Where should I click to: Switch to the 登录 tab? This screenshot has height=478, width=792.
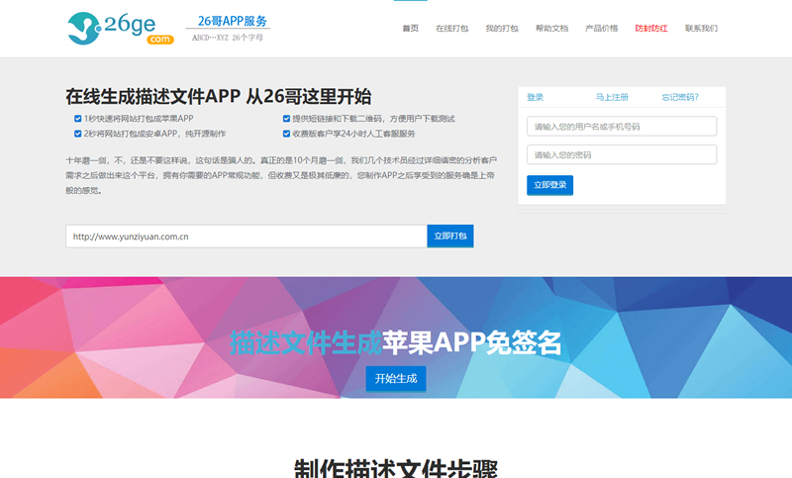(x=536, y=97)
